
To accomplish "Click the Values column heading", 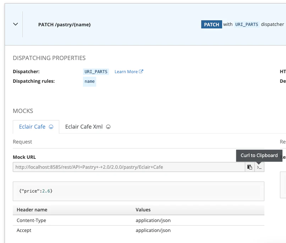I will point(143,210).
